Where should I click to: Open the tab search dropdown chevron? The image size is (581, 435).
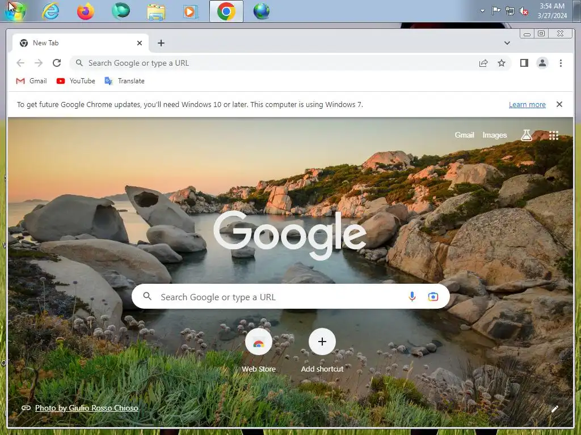(507, 43)
